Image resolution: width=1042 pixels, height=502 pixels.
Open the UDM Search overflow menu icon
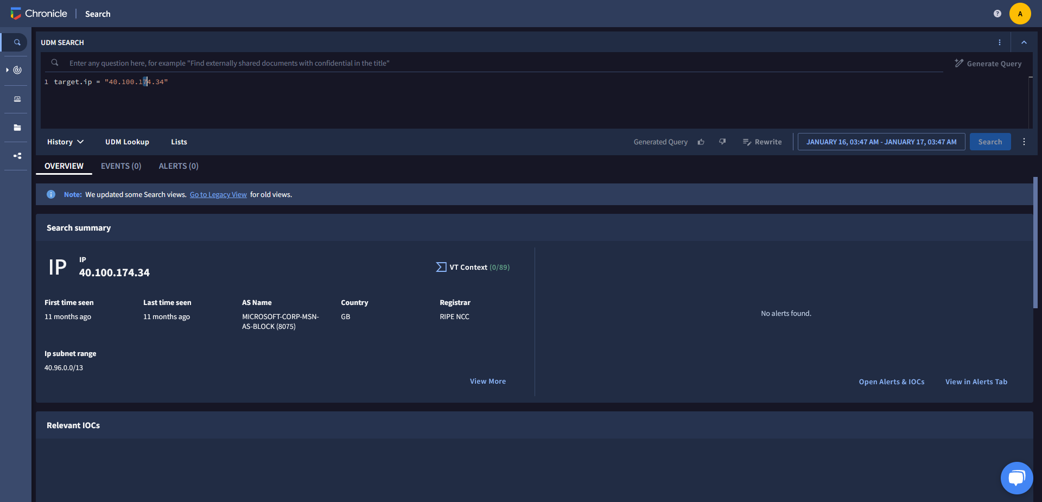(1001, 42)
